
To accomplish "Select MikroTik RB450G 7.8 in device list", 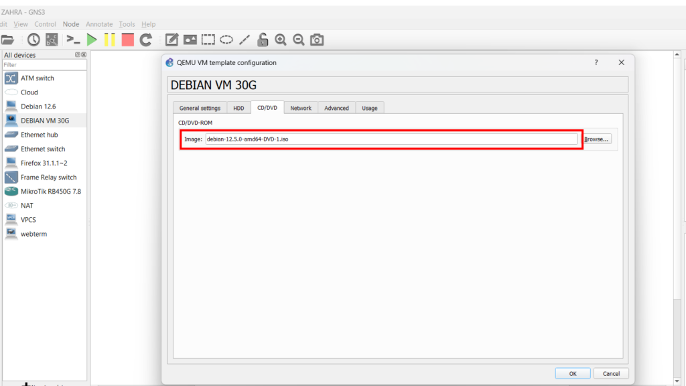I will tap(50, 191).
